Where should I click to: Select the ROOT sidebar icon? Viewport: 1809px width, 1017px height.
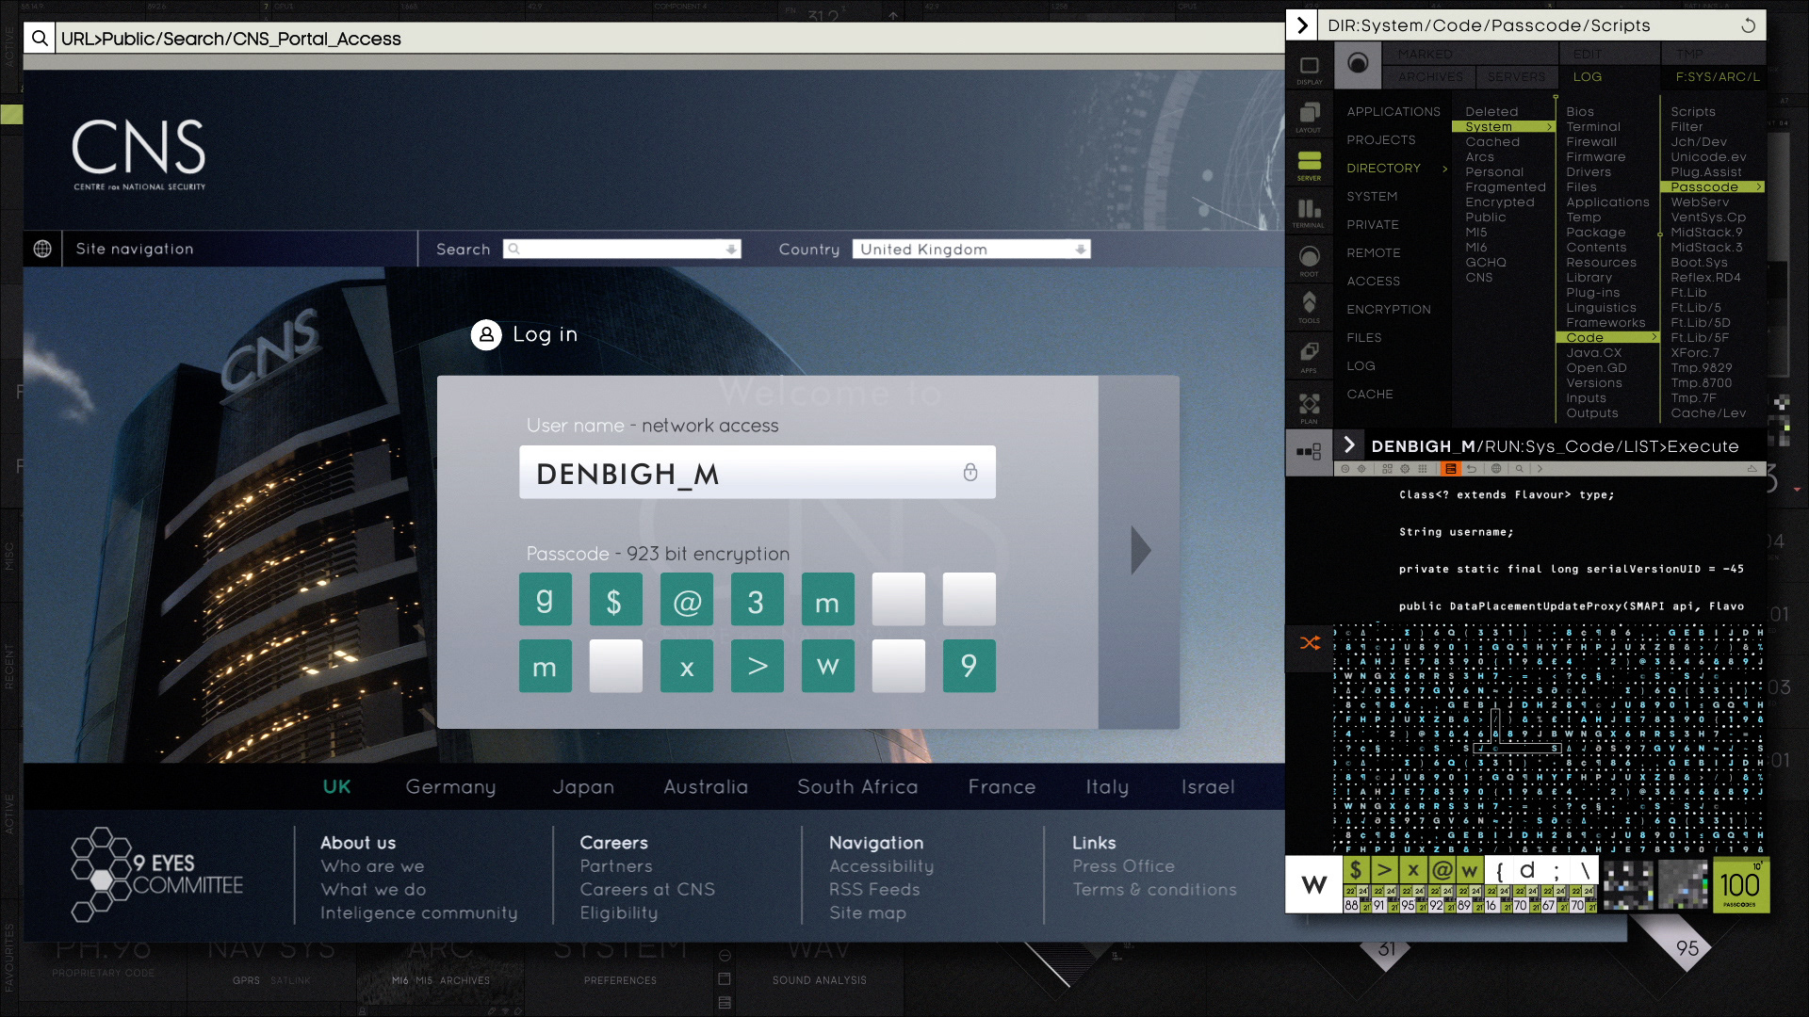(x=1310, y=261)
